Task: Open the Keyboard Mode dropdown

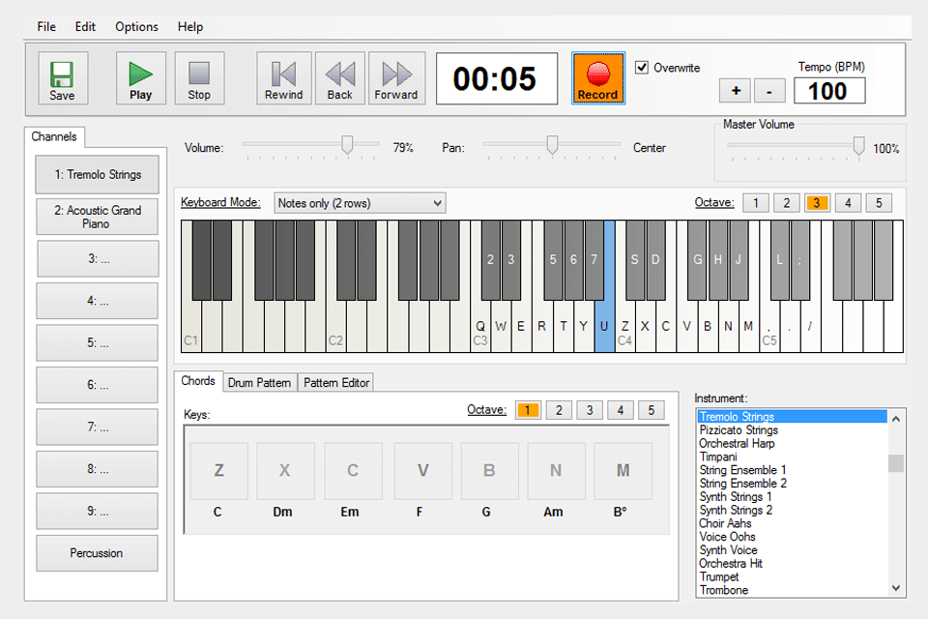Action: 360,203
